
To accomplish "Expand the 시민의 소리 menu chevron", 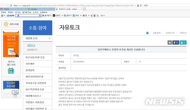I will coord(50,38).
